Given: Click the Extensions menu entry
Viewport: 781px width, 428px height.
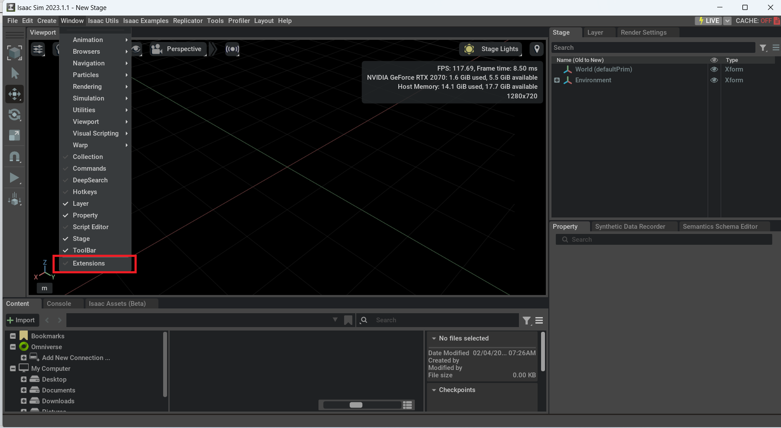Looking at the screenshot, I should coord(89,263).
